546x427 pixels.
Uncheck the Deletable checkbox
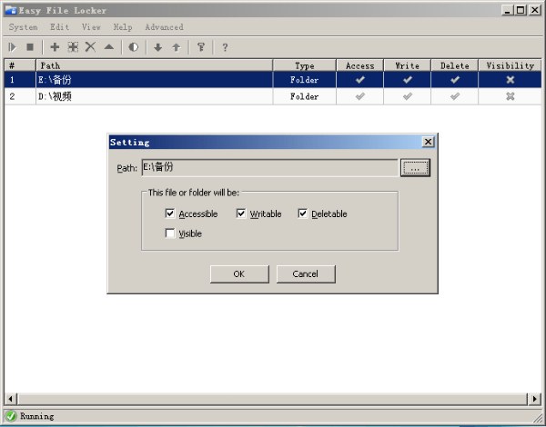[303, 213]
